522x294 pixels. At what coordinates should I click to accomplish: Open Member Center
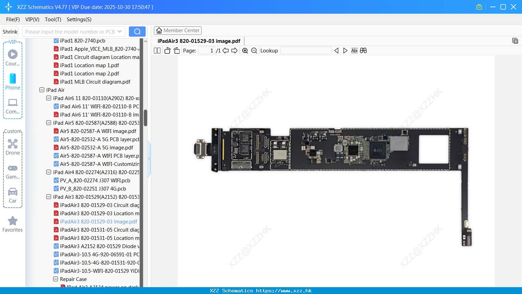coord(178,30)
